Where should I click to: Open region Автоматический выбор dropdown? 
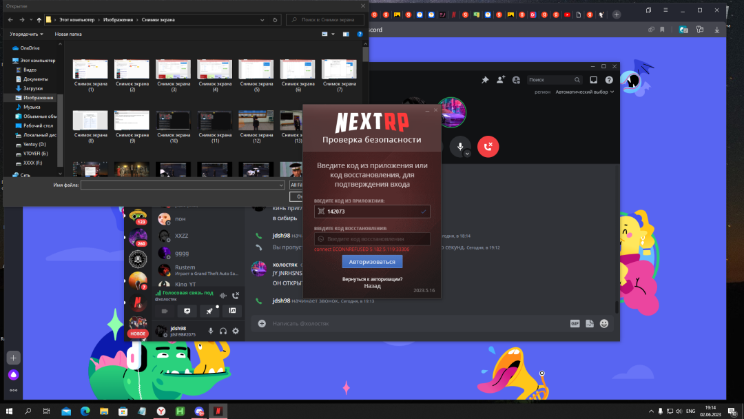coord(585,92)
